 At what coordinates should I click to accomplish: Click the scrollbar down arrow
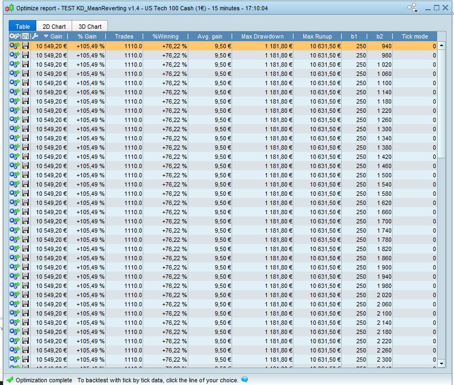click(x=442, y=363)
